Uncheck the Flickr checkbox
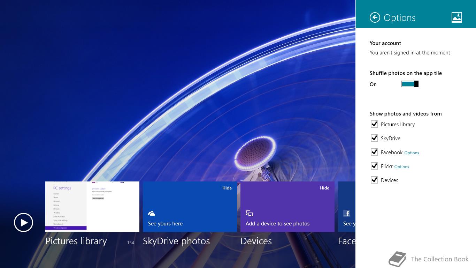 click(x=374, y=166)
